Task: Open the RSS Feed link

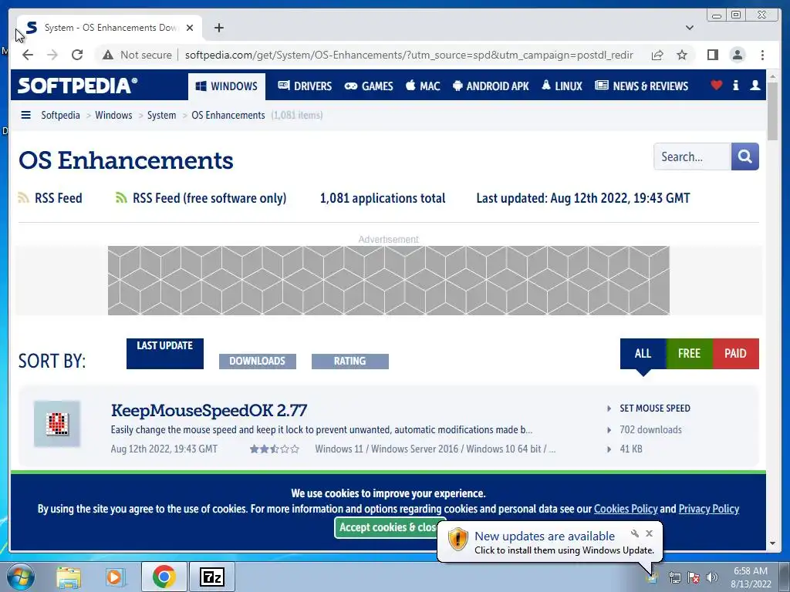Action: click(x=50, y=198)
